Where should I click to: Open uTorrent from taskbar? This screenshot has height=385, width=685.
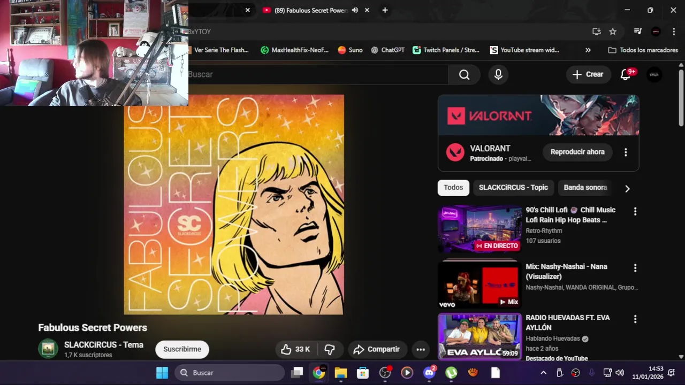coord(451,373)
